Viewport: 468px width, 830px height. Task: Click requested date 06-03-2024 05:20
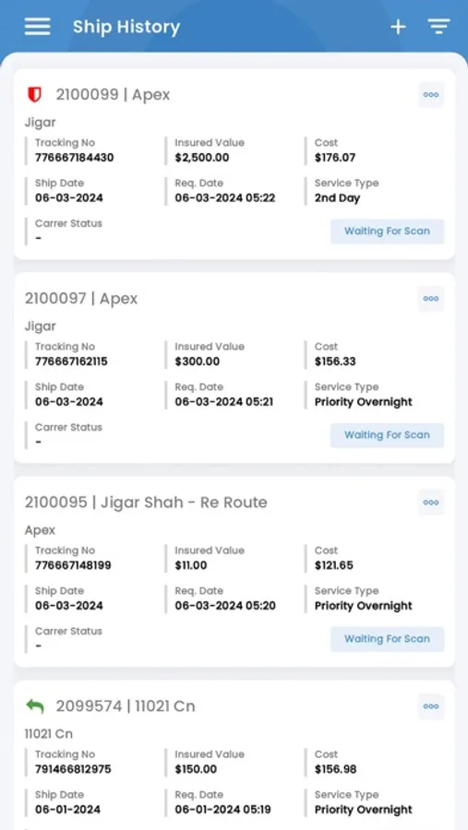[225, 606]
